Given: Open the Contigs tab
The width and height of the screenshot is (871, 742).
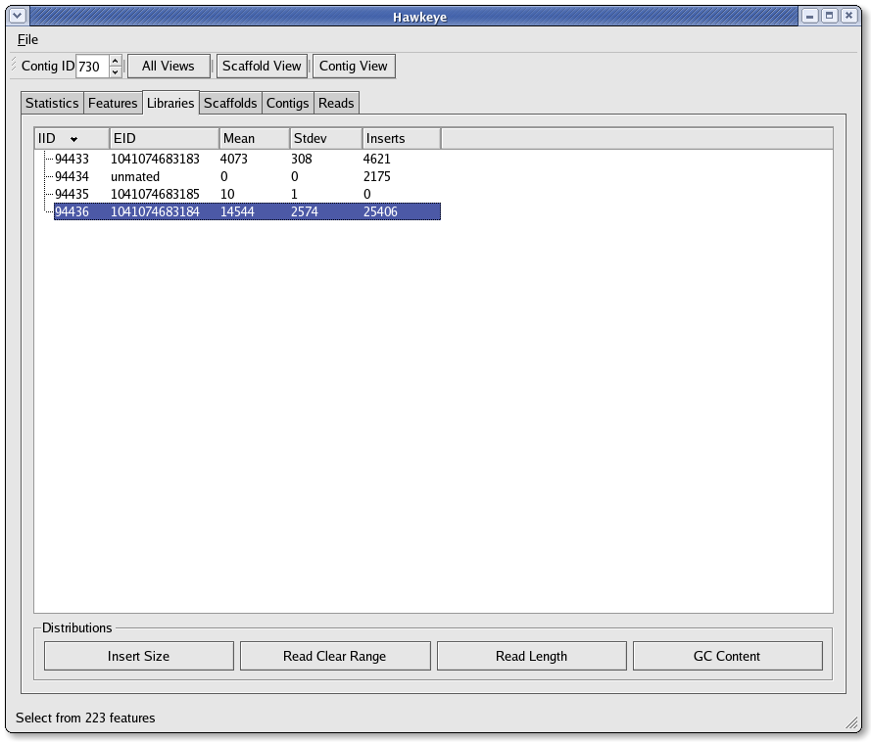Looking at the screenshot, I should [288, 103].
